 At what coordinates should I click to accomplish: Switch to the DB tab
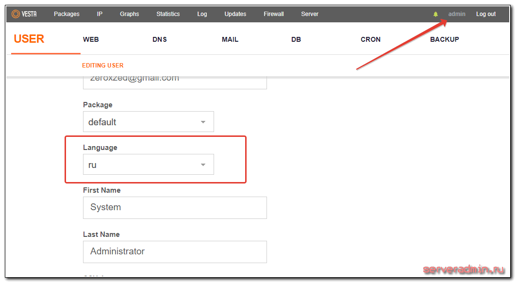[296, 39]
